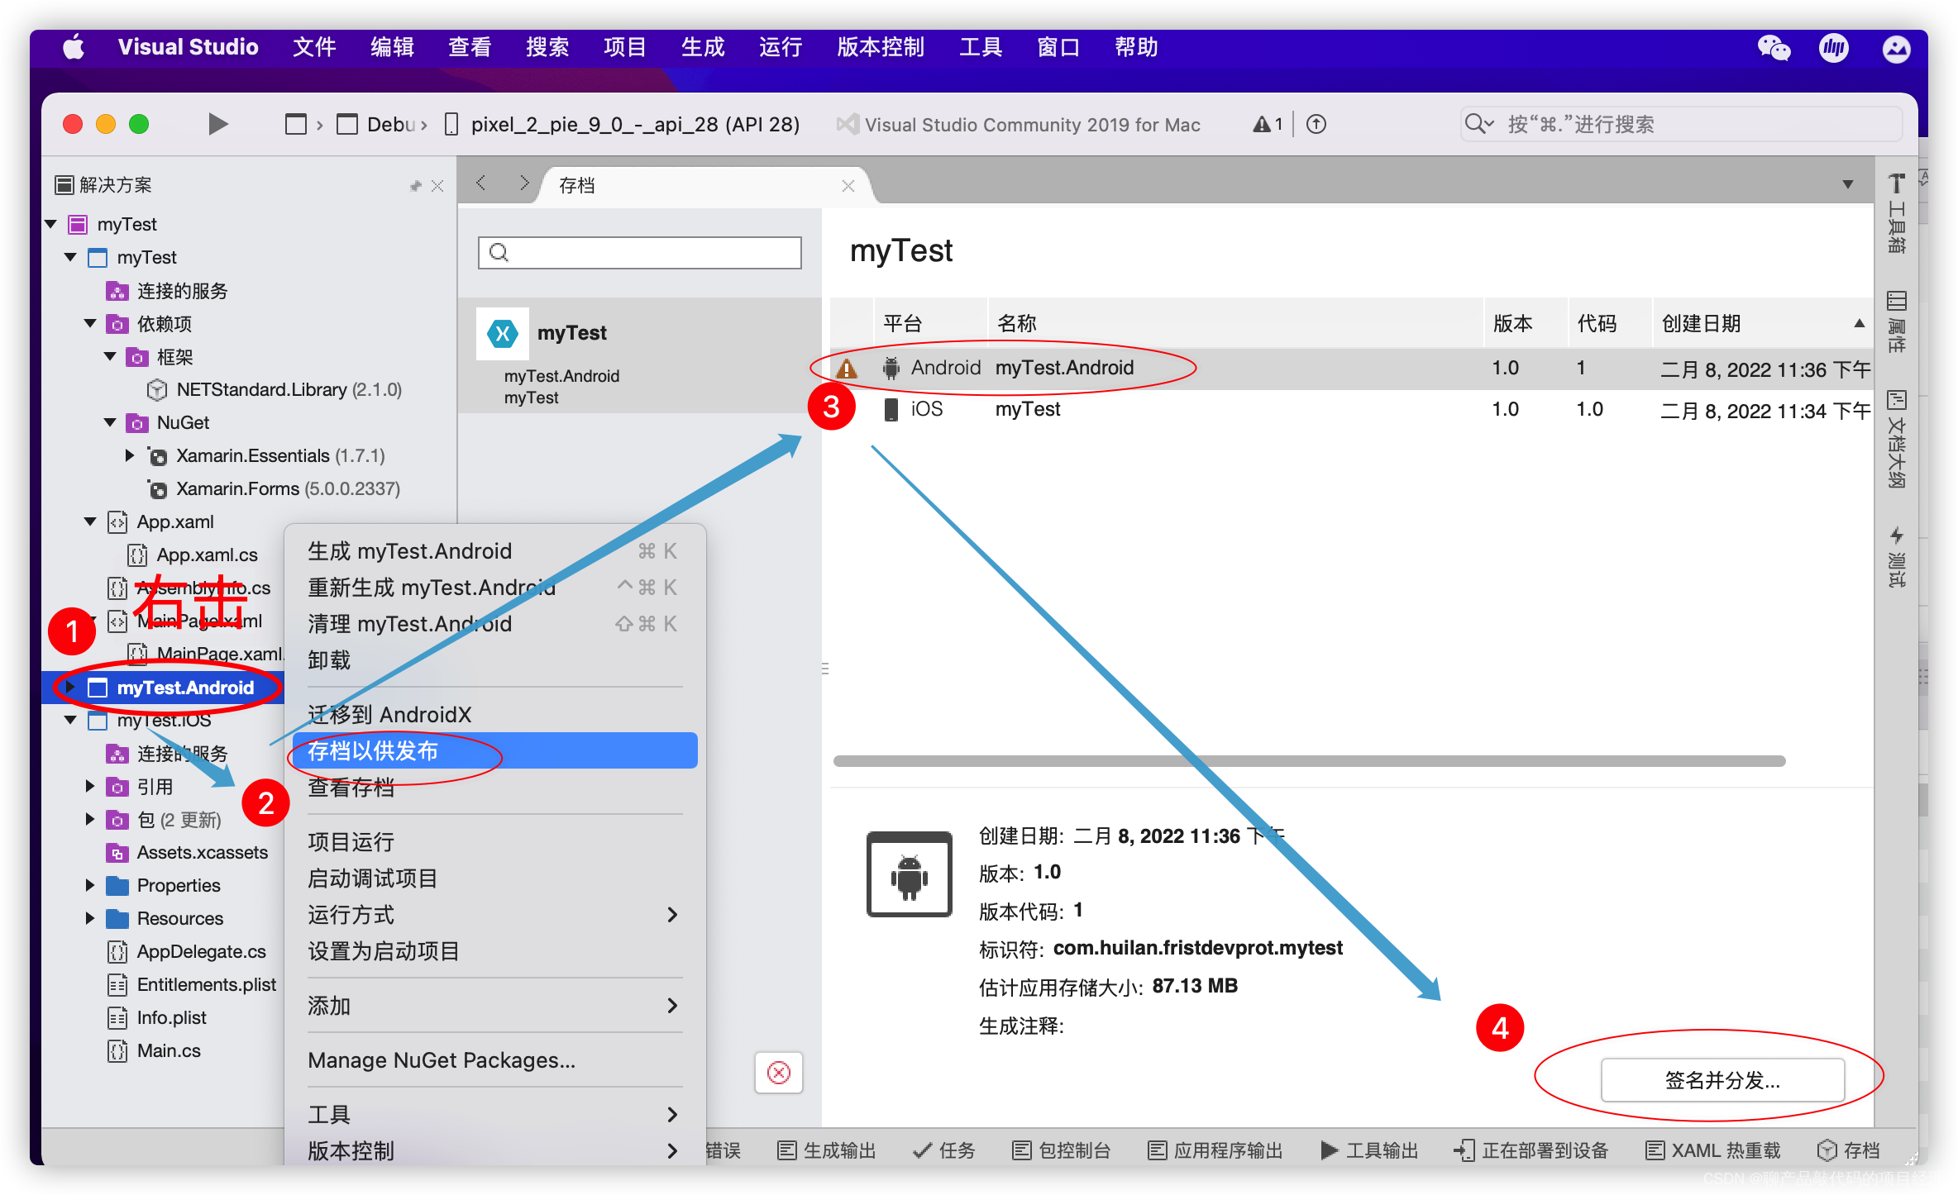Expand the 引用 folder
The height and width of the screenshot is (1195, 1958).
click(90, 786)
